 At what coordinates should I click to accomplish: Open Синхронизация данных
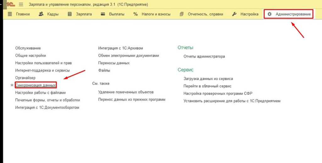36,85
